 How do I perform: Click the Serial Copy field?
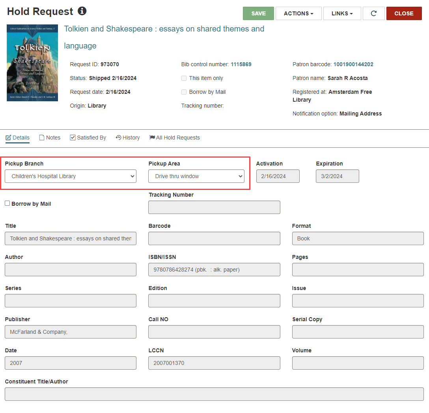click(358, 332)
